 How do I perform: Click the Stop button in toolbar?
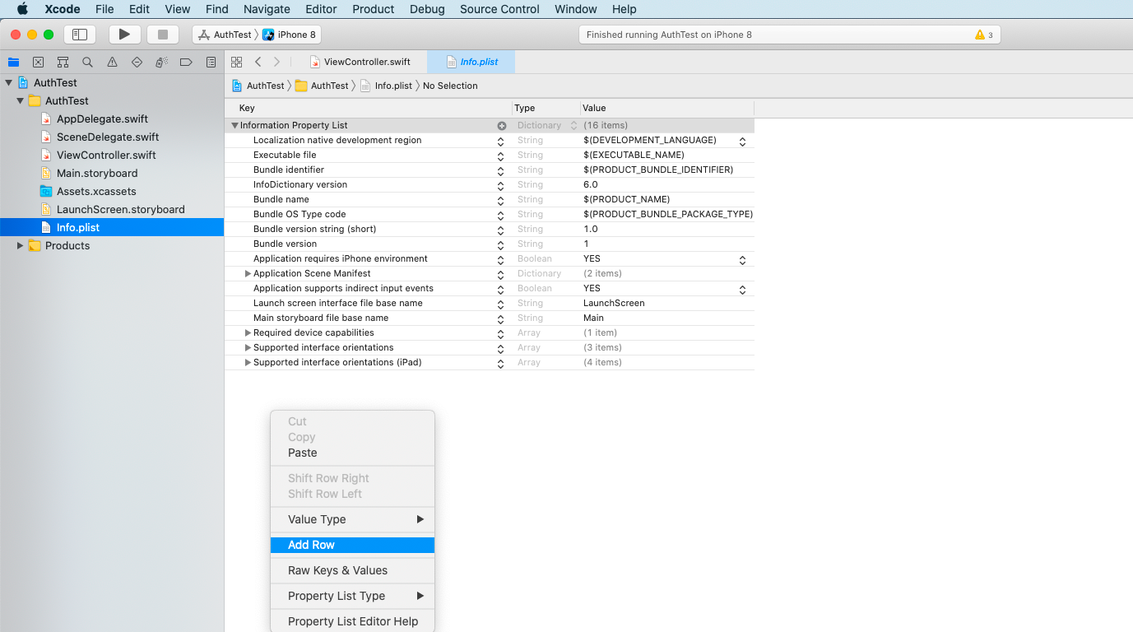[163, 35]
